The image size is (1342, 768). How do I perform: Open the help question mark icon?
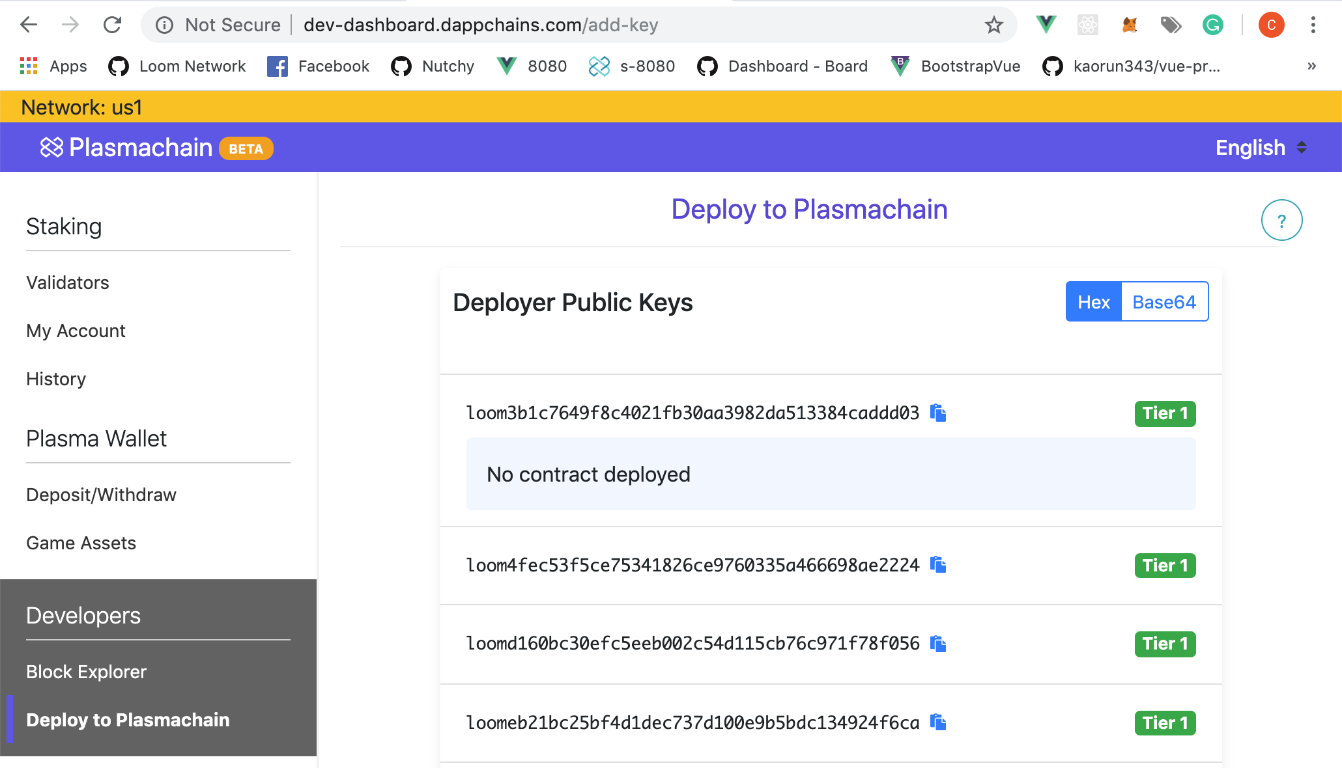[x=1281, y=220]
